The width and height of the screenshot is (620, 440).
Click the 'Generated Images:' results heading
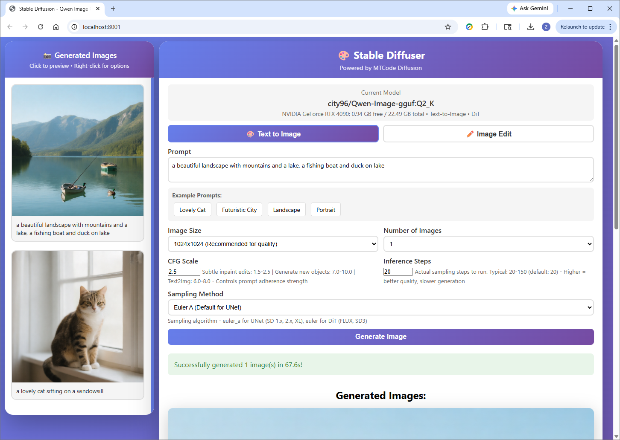[x=381, y=396]
